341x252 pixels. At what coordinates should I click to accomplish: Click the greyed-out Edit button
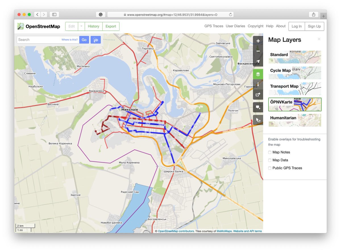coord(72,26)
